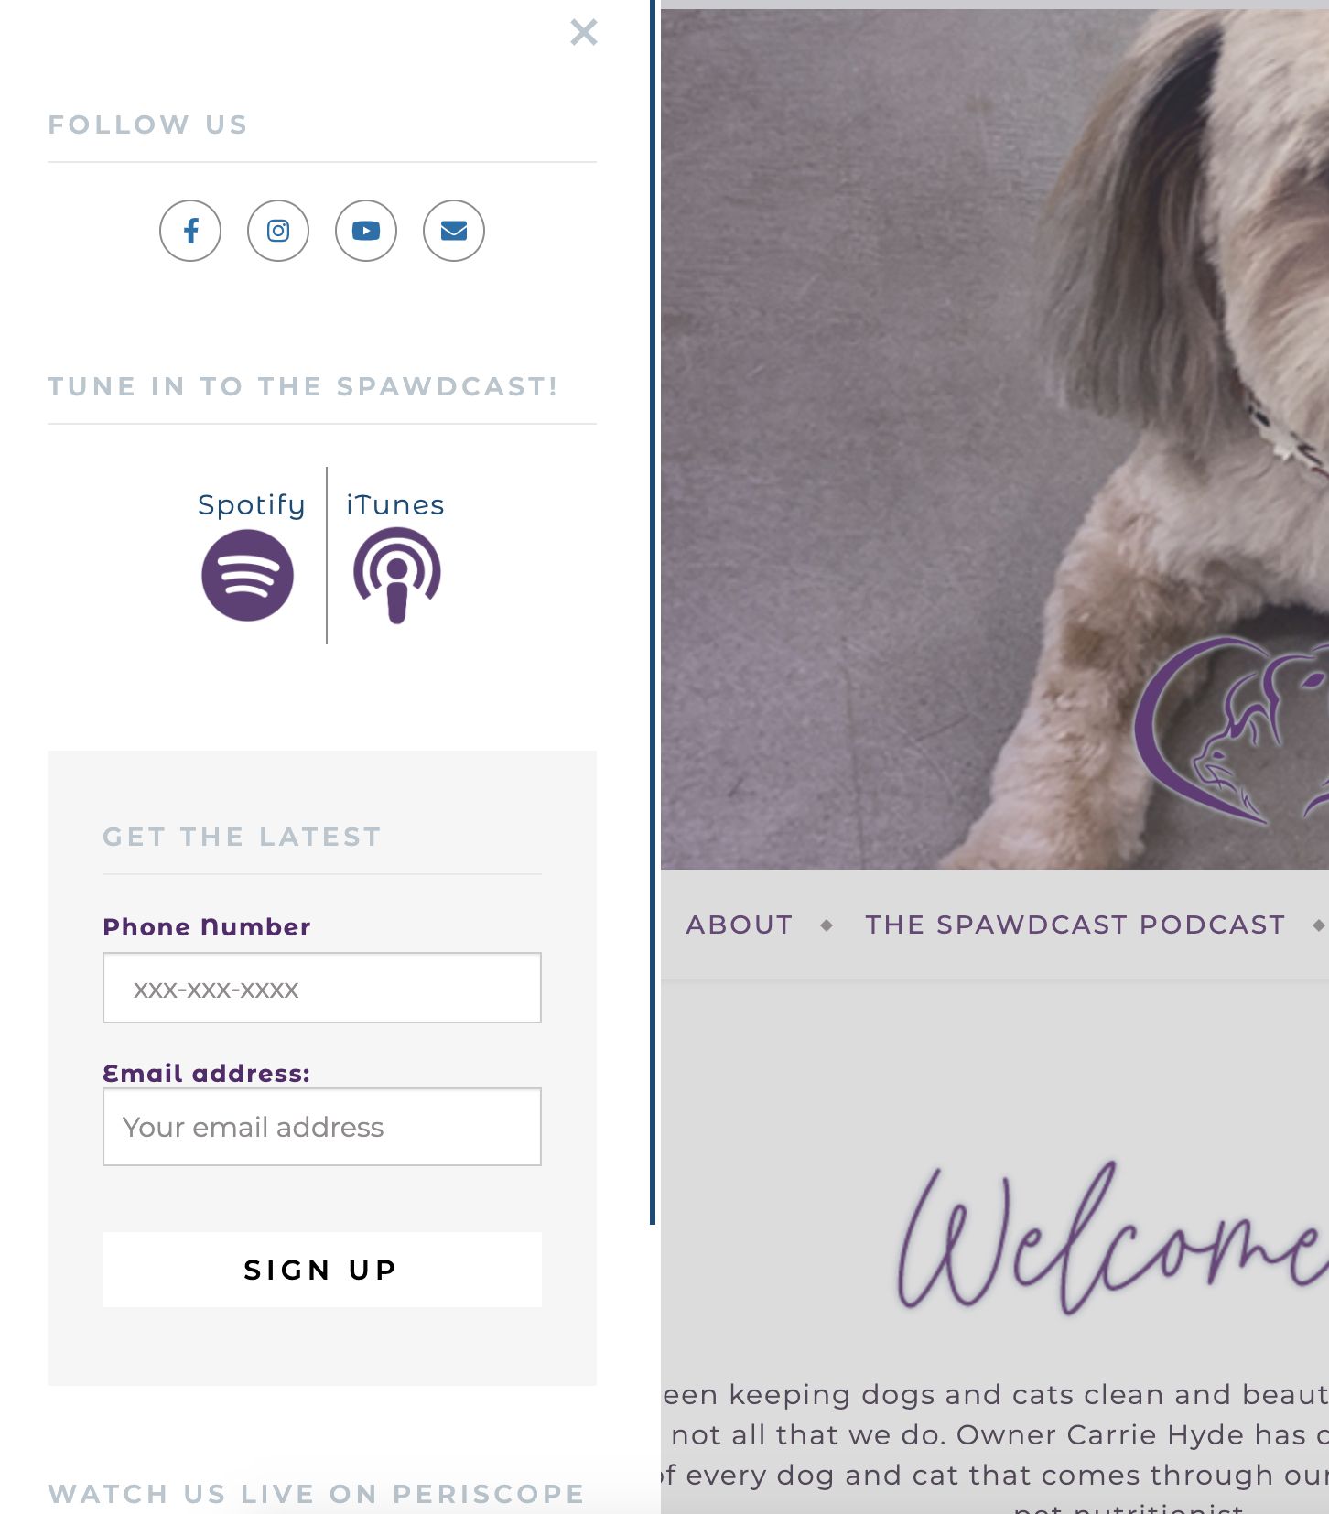This screenshot has width=1329, height=1514.
Task: Focus the Your email address field
Action: (x=322, y=1127)
